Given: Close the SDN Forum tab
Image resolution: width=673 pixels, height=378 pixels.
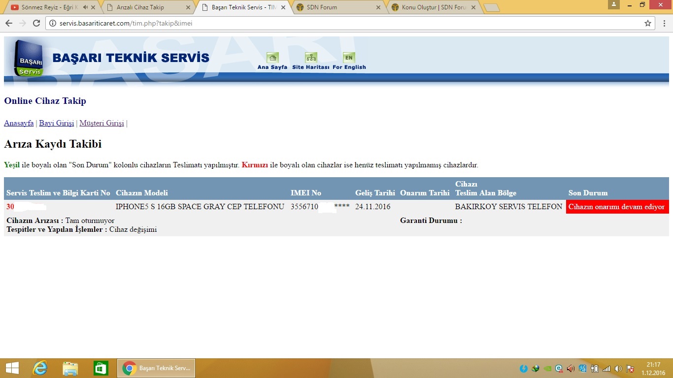Looking at the screenshot, I should click(378, 7).
